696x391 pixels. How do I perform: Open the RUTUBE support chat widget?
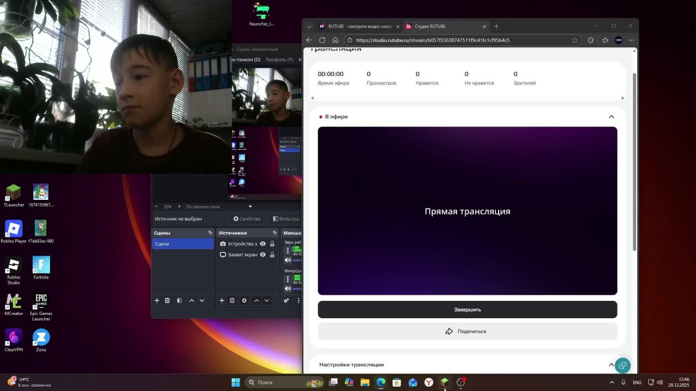click(x=623, y=365)
